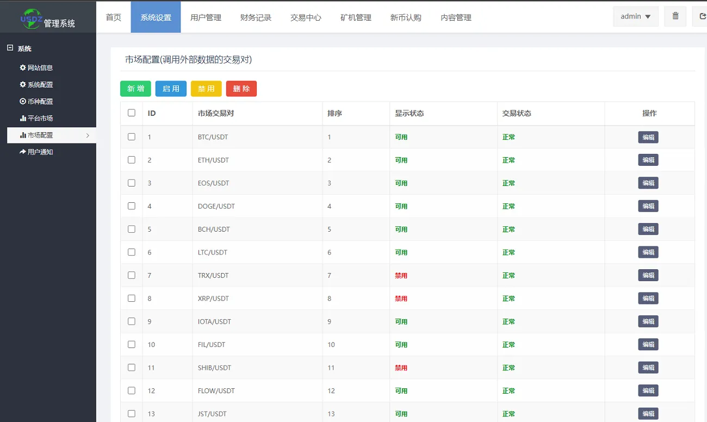The width and height of the screenshot is (707, 422).
Task: Enable the checkbox on the SHIB/USDT row
Action: click(x=131, y=367)
